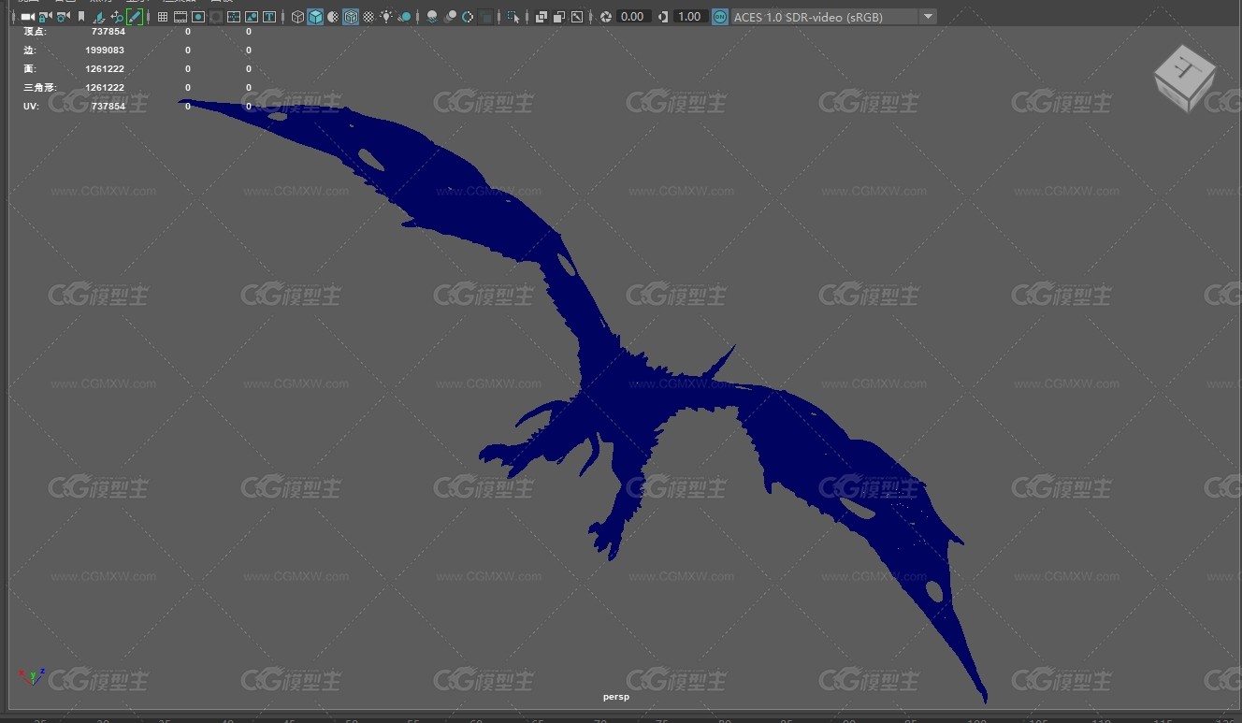Screen dimensions: 1242x723
Task: Edit the gamma value 1.00
Action: click(x=690, y=17)
